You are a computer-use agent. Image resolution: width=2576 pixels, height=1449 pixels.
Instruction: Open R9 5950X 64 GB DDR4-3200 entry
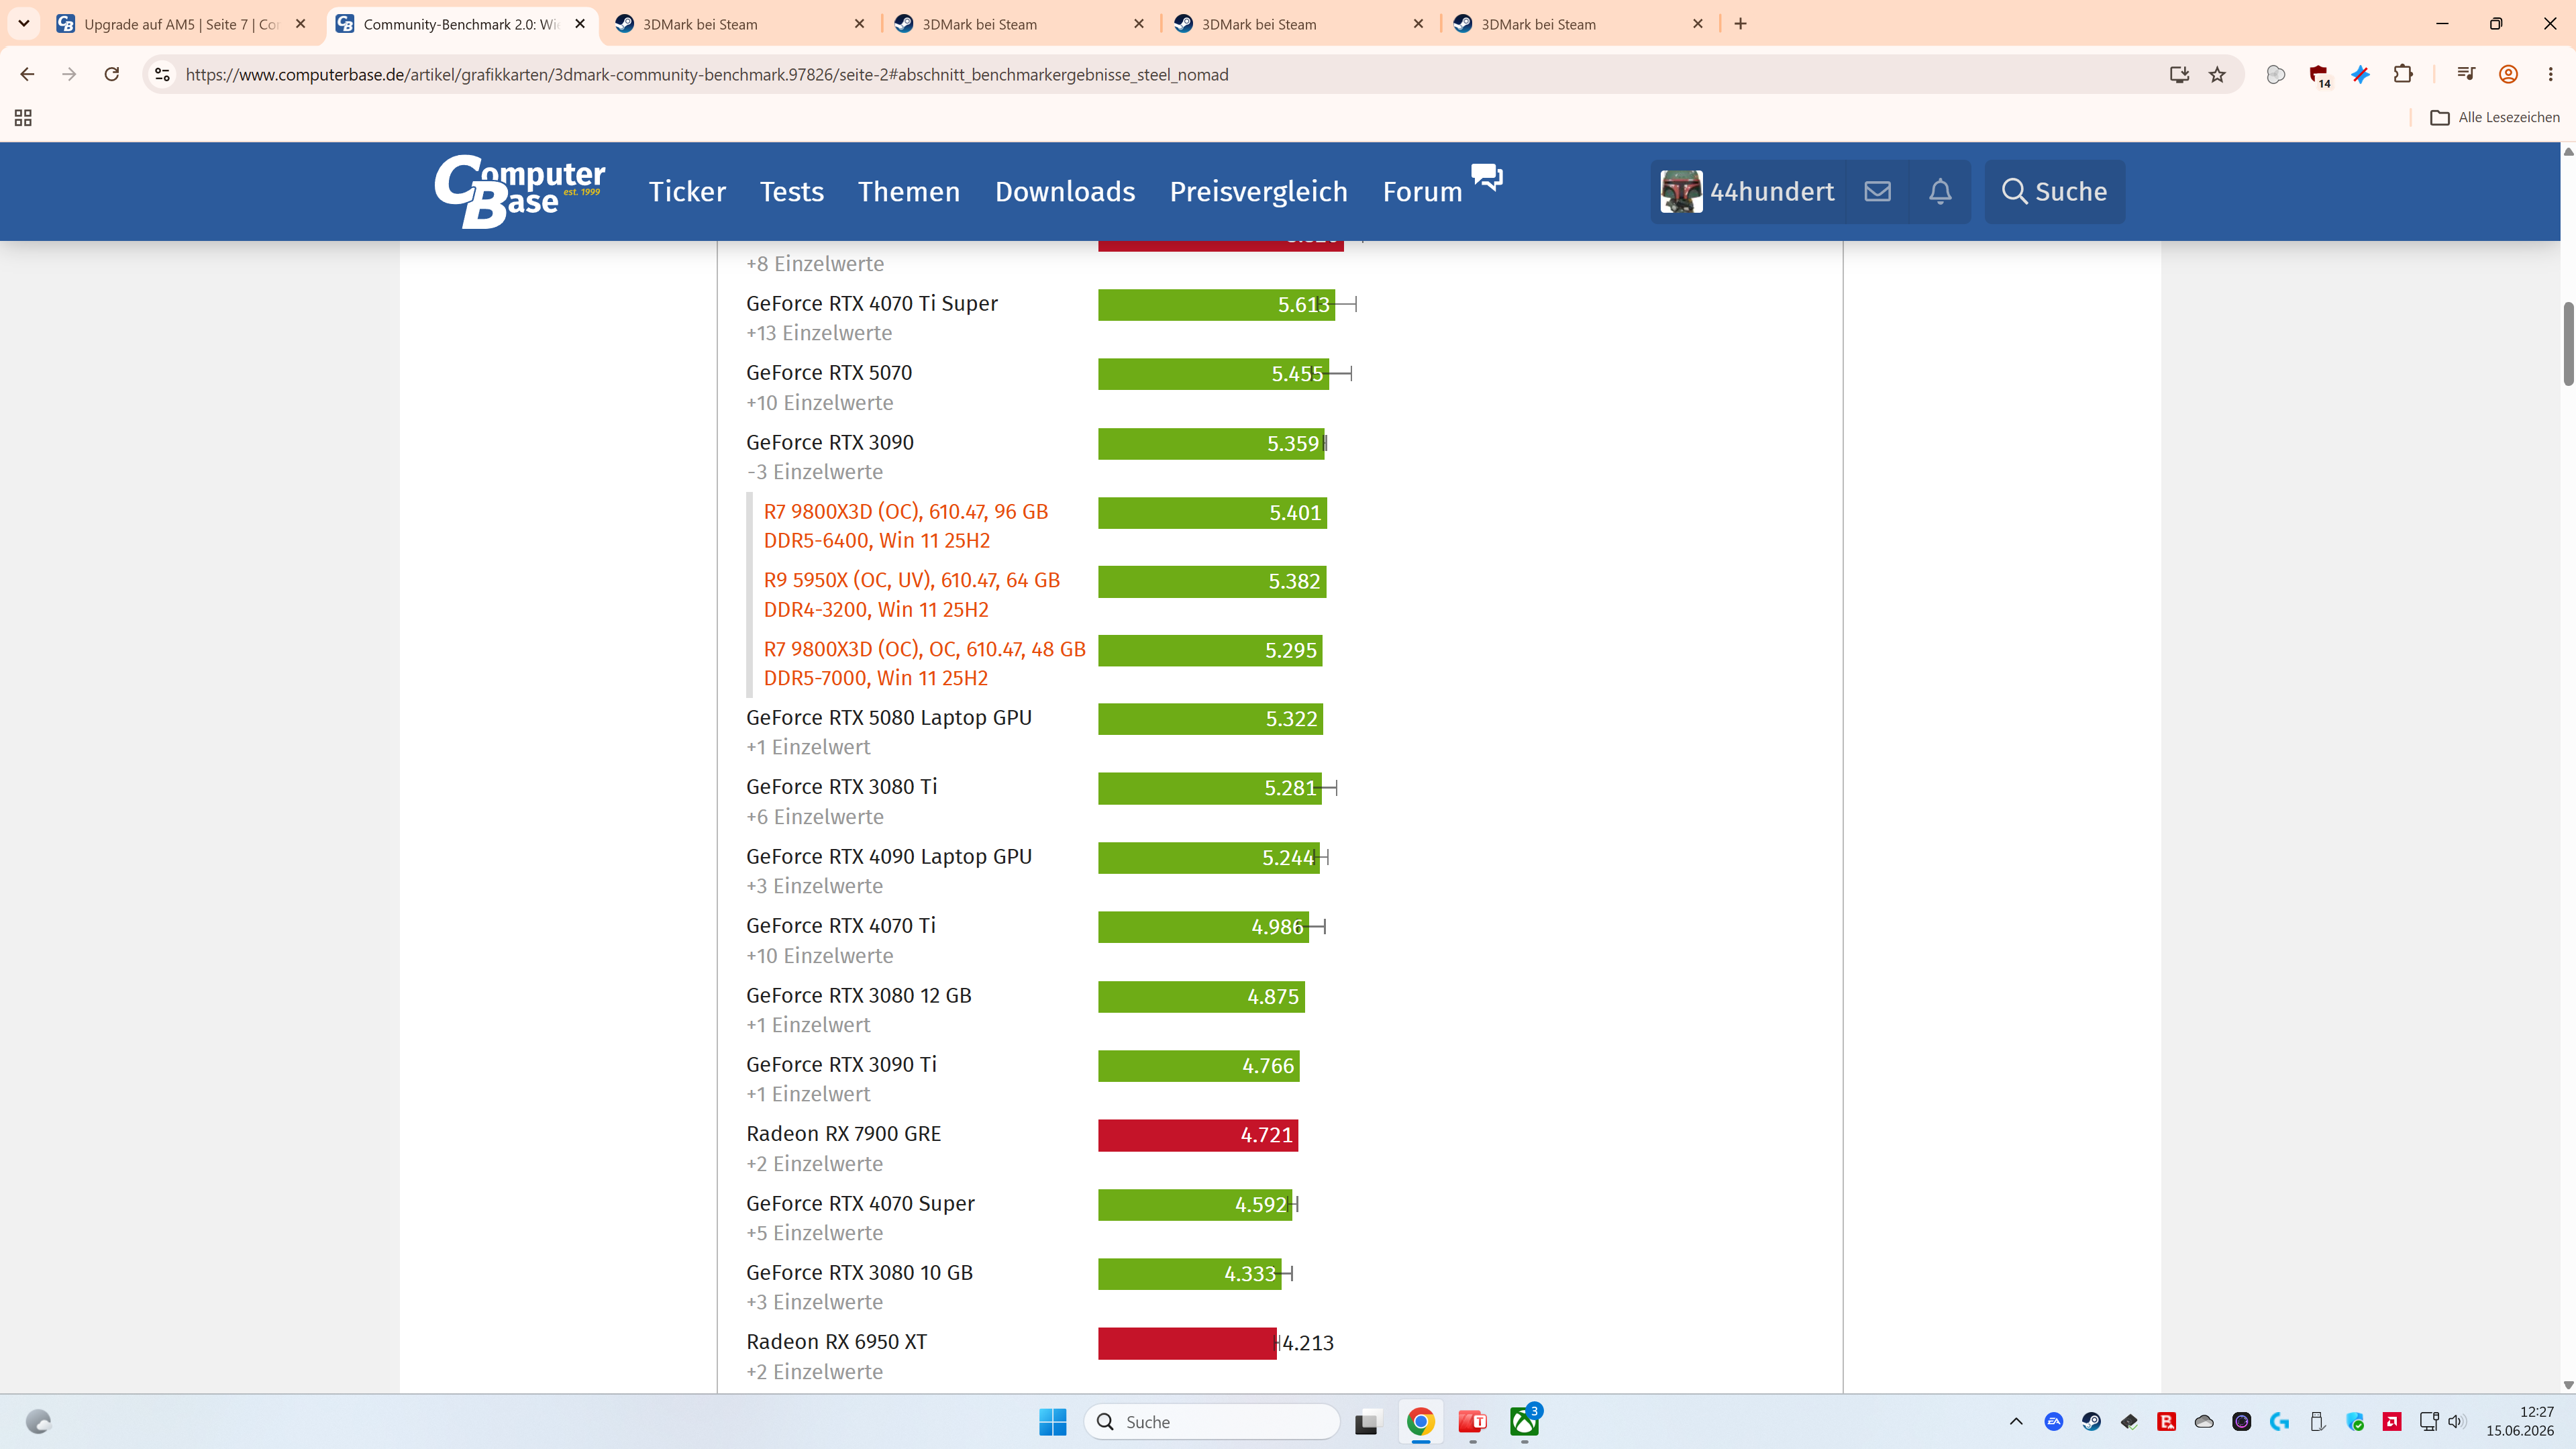(911, 595)
